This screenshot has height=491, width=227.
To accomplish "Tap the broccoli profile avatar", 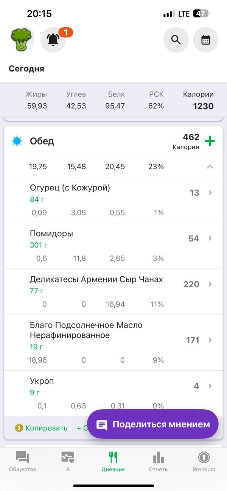I will click(22, 40).
